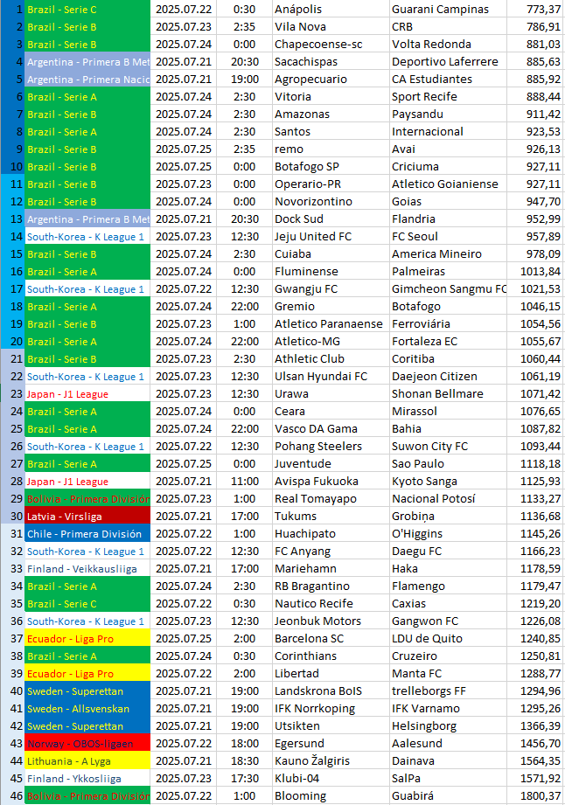Click the Paysandu cell
Viewport: 565px width, 805px height.
[448, 114]
